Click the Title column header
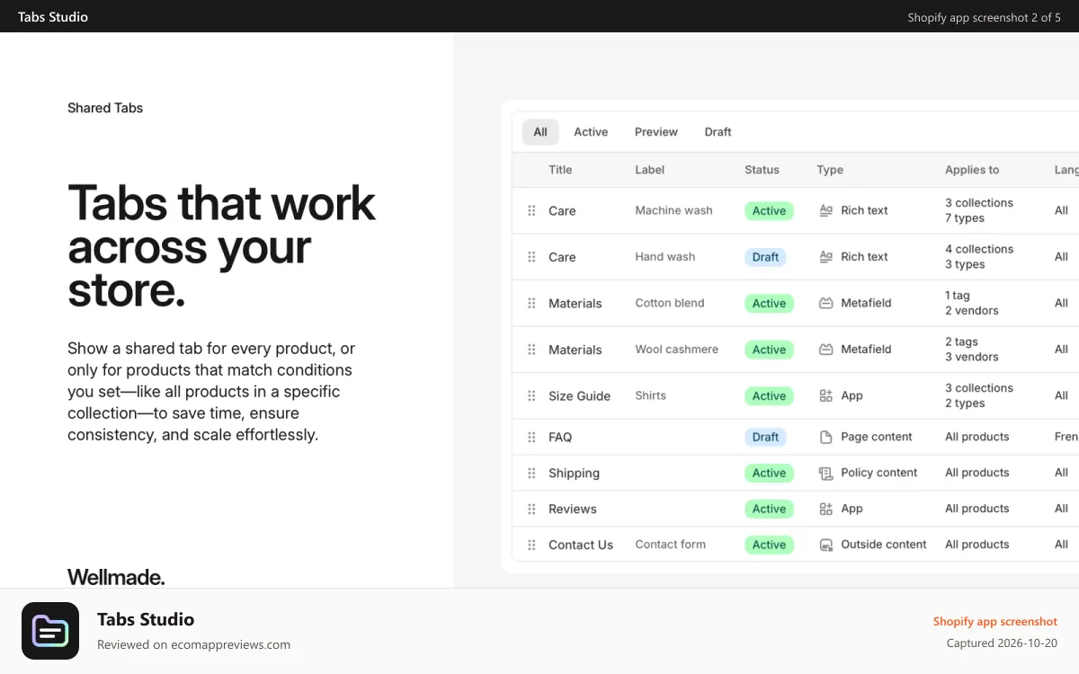This screenshot has width=1079, height=674. 560,170
